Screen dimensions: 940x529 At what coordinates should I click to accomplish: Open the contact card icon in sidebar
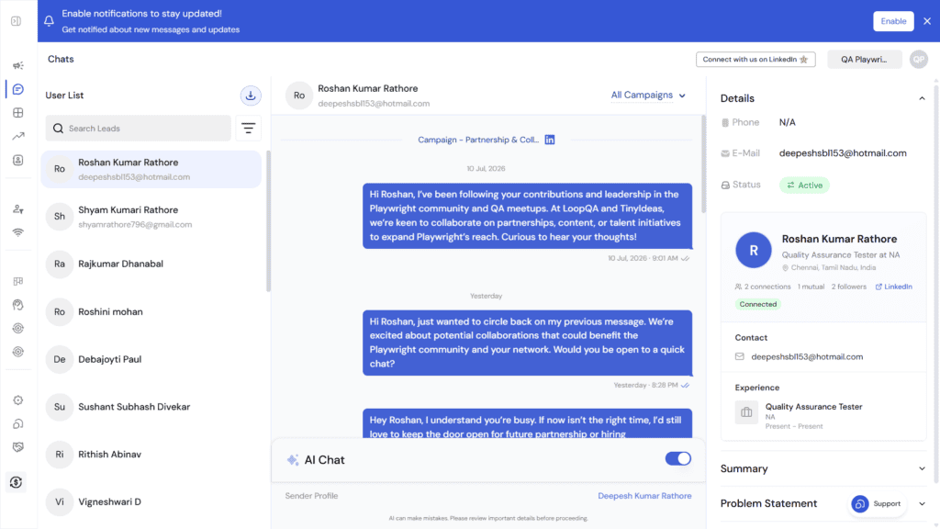coord(18,160)
